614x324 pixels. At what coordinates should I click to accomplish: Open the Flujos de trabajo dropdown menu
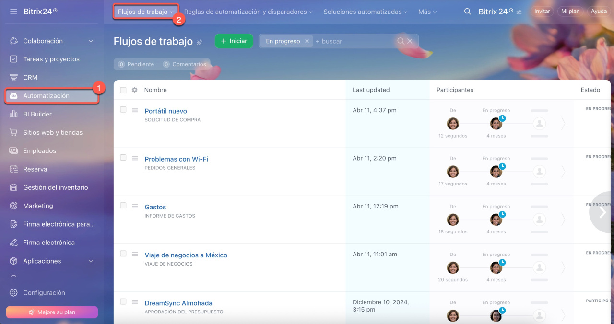(145, 12)
